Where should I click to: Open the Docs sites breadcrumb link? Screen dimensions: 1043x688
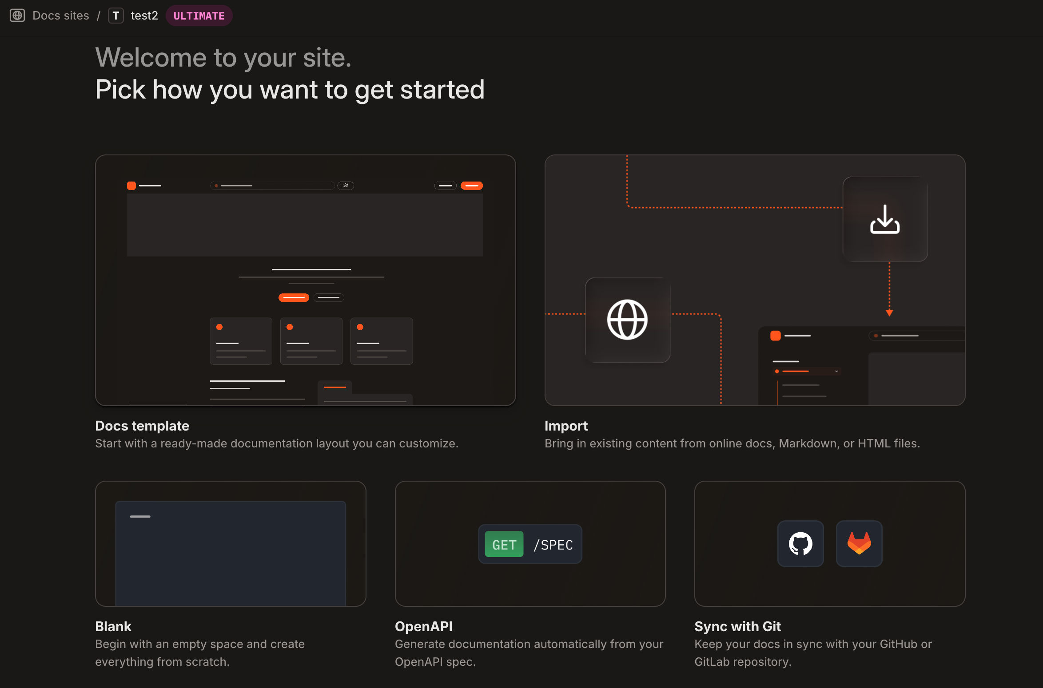pos(61,16)
